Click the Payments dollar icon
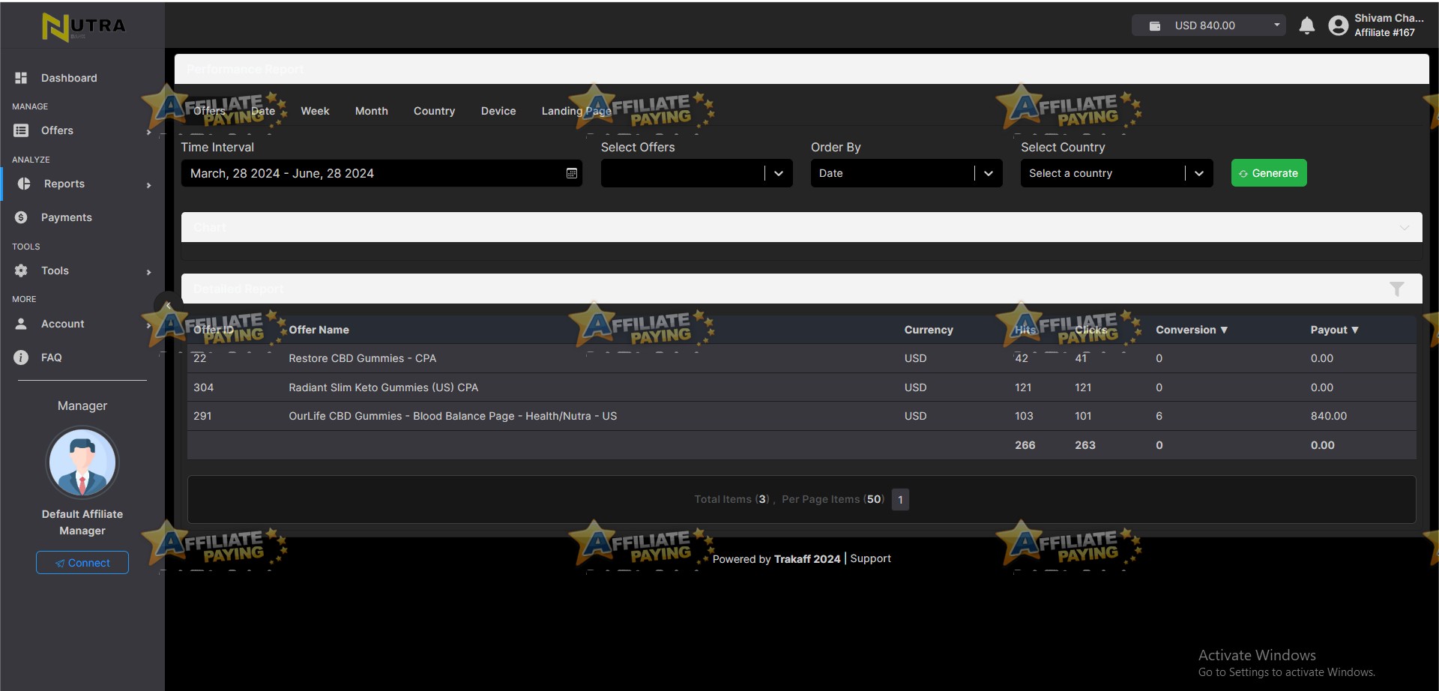1439x691 pixels. 21,217
